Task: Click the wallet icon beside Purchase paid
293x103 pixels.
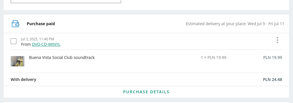Action: [15, 24]
